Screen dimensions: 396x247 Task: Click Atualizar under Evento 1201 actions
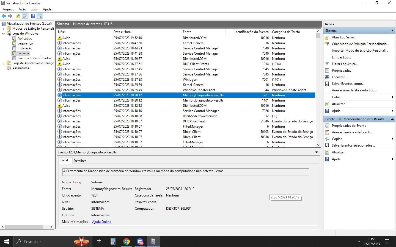[338, 152]
